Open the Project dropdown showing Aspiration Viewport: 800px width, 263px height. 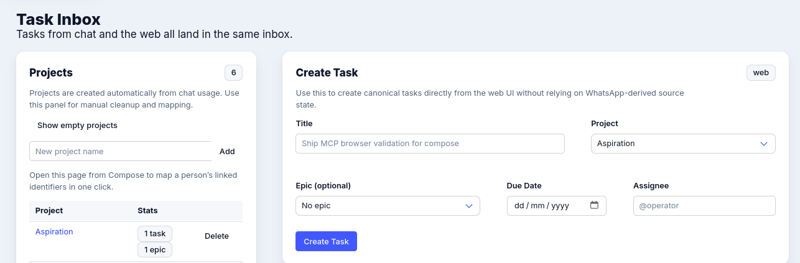tap(682, 144)
